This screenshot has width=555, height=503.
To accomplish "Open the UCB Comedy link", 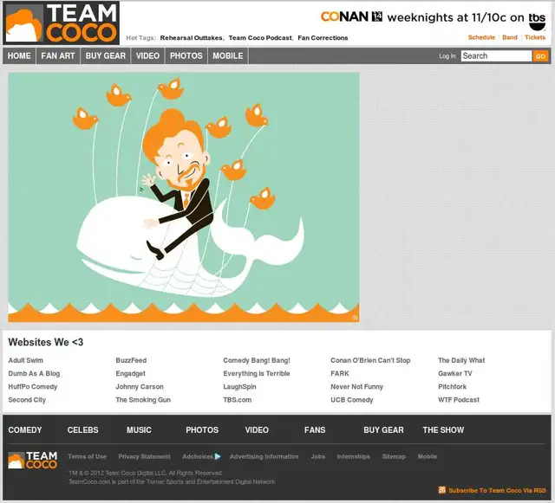I will click(352, 400).
